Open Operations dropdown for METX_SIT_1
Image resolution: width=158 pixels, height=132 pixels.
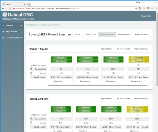86,81
